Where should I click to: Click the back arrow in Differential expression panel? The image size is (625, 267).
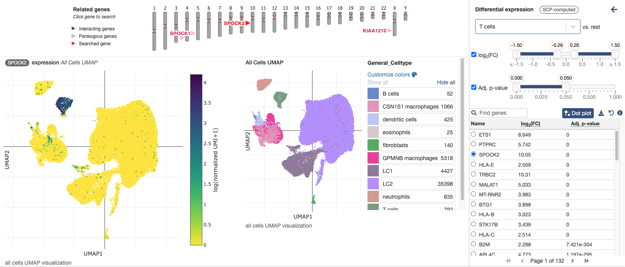(x=614, y=10)
